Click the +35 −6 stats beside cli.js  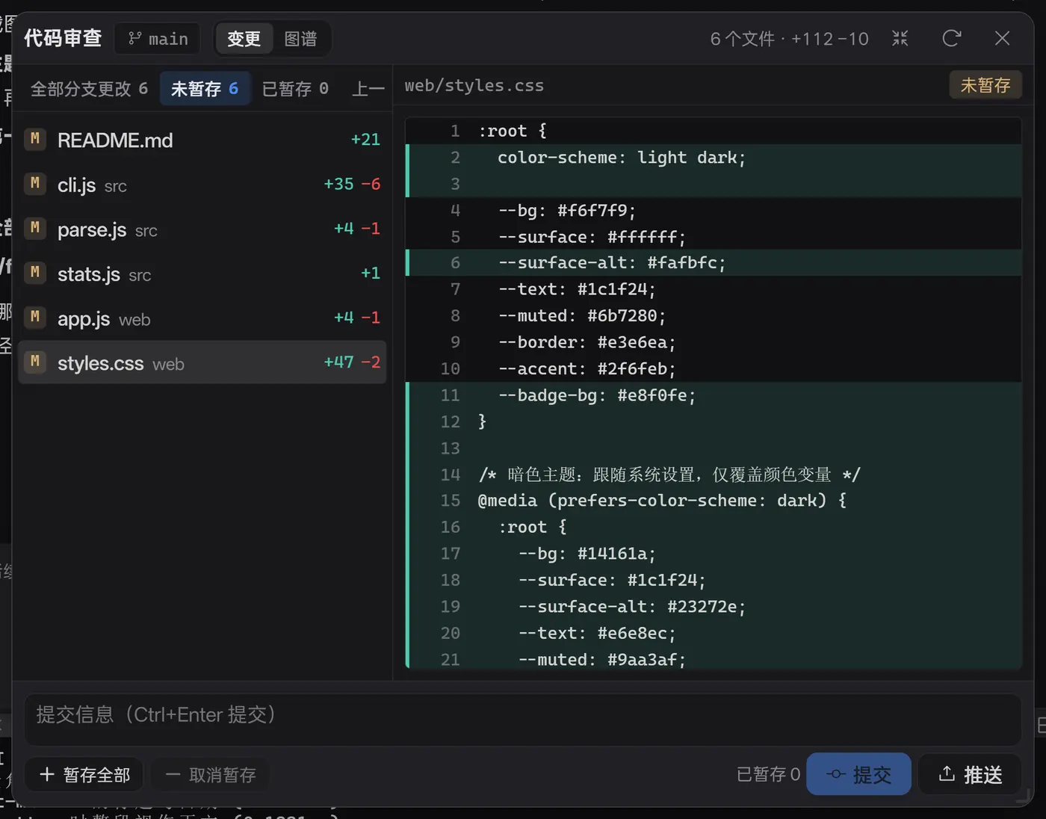click(x=352, y=184)
